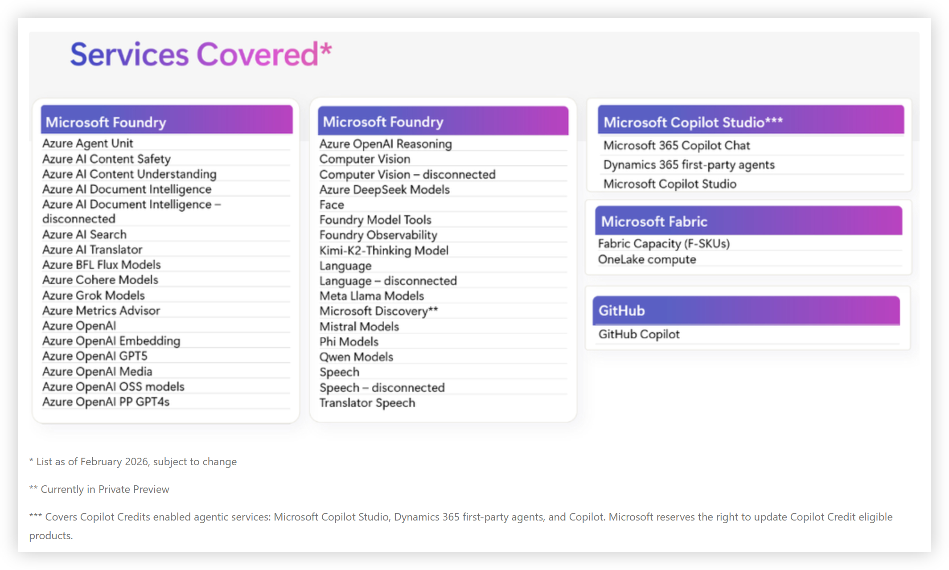This screenshot has width=949, height=570.
Task: Select Microsoft 365 Copilot Chat entry
Action: tap(676, 145)
